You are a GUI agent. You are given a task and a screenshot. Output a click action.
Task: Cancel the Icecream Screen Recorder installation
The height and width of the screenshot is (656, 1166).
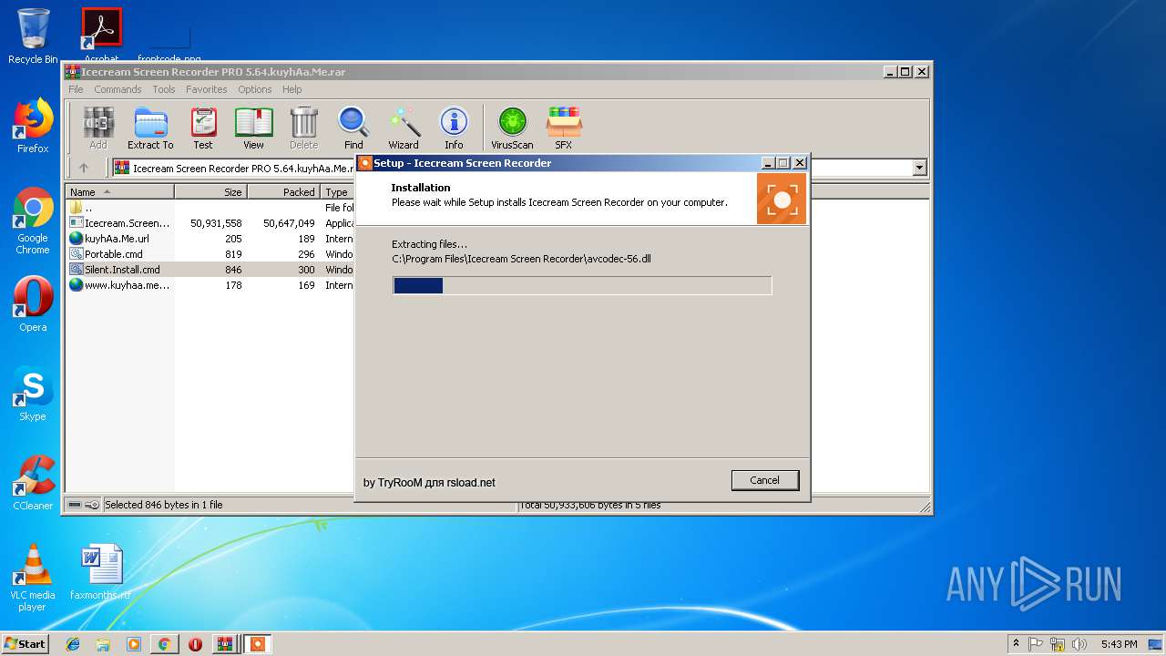(764, 480)
